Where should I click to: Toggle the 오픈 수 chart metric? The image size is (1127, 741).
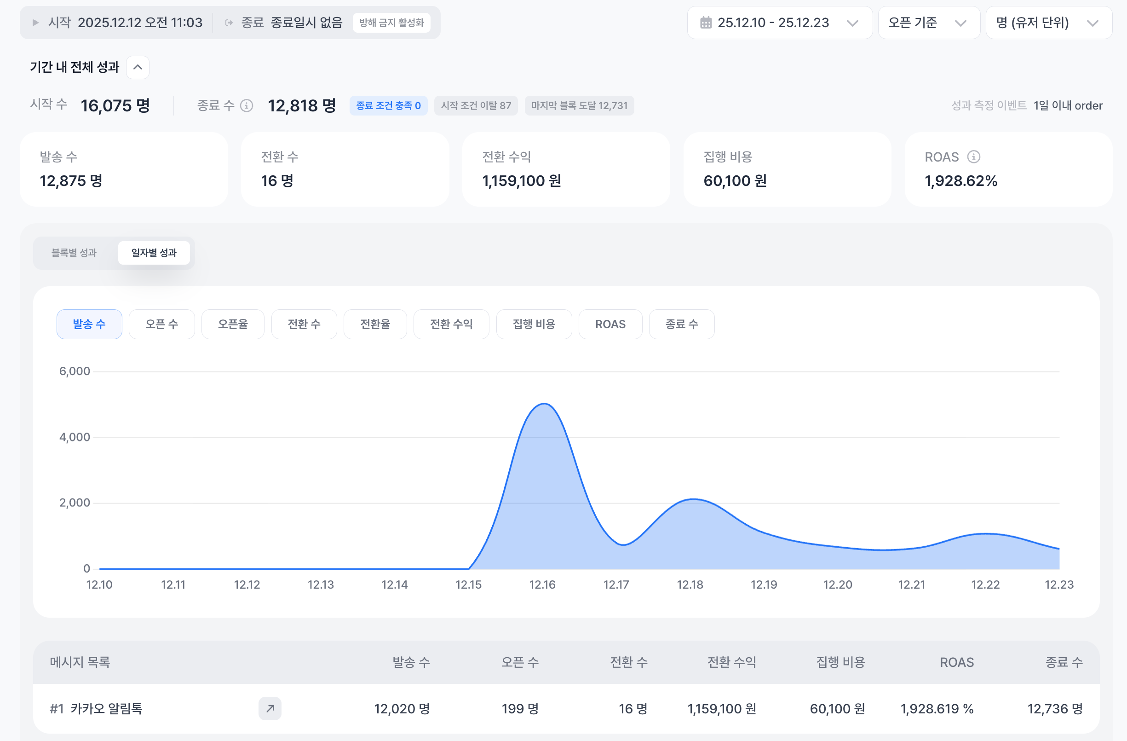[x=161, y=324]
